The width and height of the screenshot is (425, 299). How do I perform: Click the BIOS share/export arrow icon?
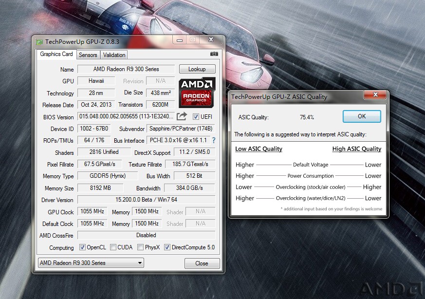182,116
